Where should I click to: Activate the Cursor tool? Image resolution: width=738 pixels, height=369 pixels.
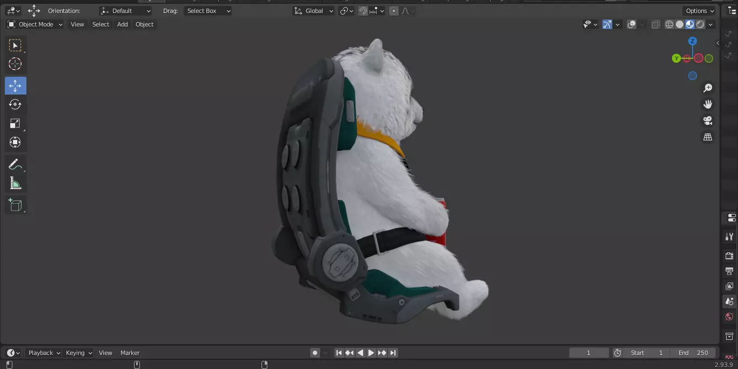tap(15, 64)
